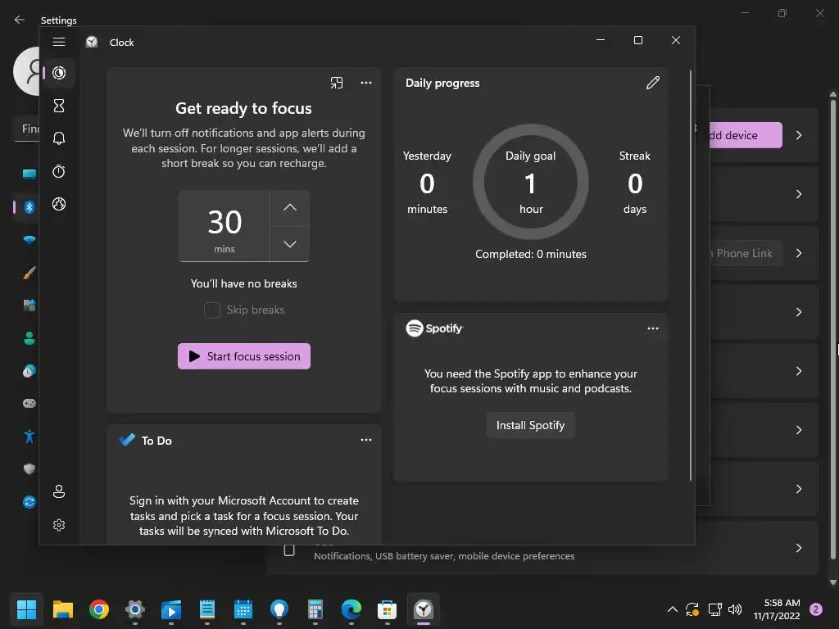Click the Spotify logo
Viewport: 839px width, 629px height.
[434, 328]
